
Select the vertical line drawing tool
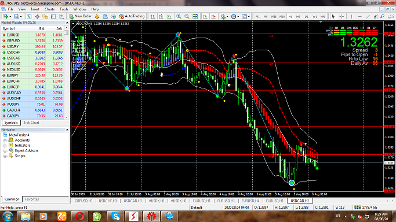pos(351,16)
